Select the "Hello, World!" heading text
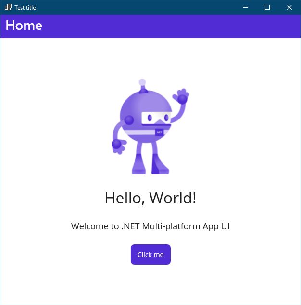301x305 pixels. [x=150, y=198]
